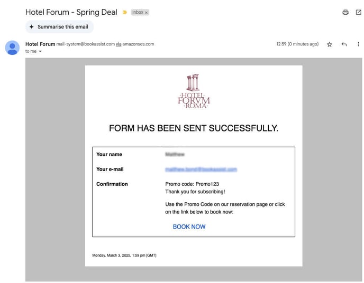Screen dimensions: 364x283
Task: Open email in new window
Action: coord(358,12)
